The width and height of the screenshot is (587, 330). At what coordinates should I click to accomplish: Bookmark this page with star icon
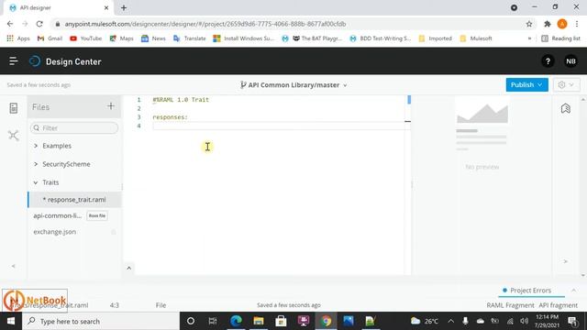pyautogui.click(x=529, y=24)
